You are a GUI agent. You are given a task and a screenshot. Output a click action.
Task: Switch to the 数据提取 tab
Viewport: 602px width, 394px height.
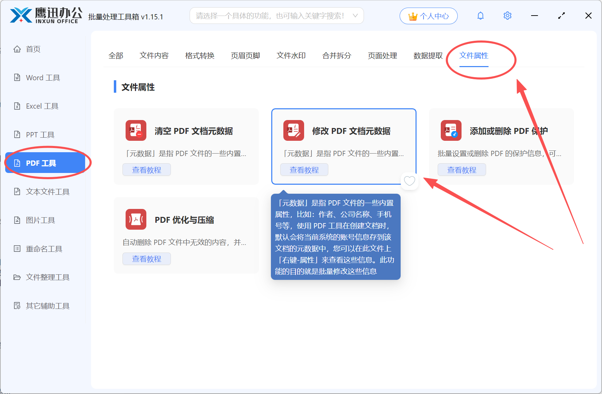(428, 56)
